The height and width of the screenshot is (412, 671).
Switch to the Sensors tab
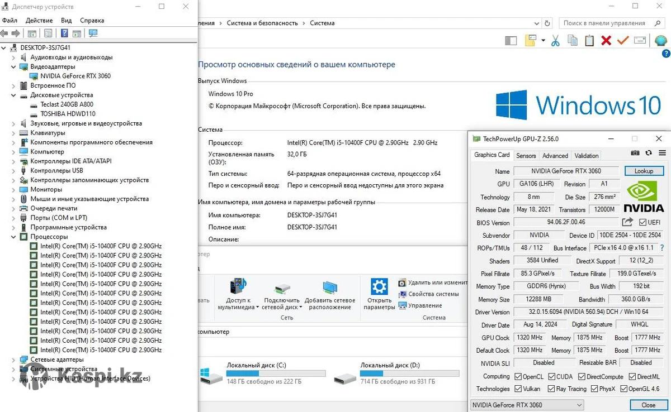click(x=526, y=156)
